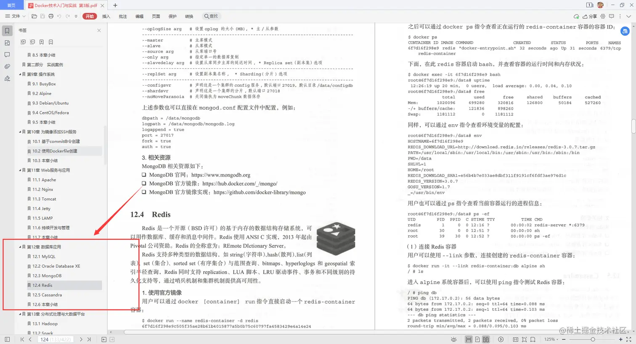This screenshot has height=344, width=636.
Task: Toggle continuous scroll view mode
Action: pyautogui.click(x=469, y=339)
